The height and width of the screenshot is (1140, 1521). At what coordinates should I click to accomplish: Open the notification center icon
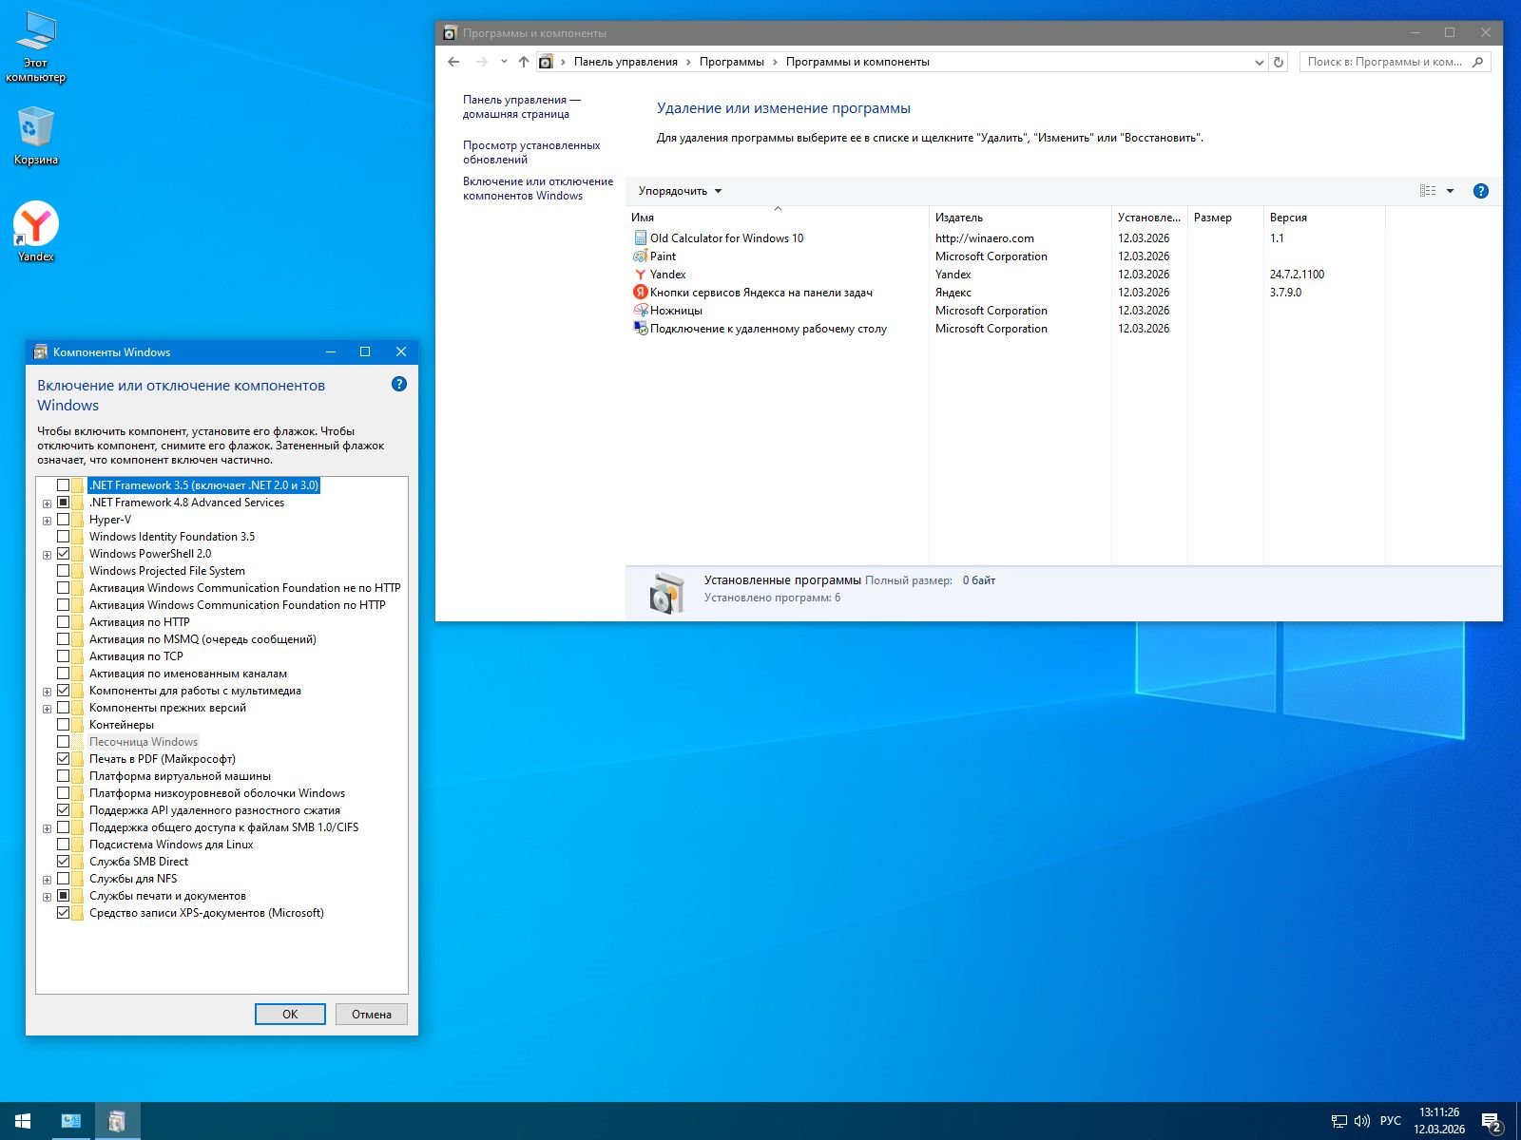tap(1491, 1122)
